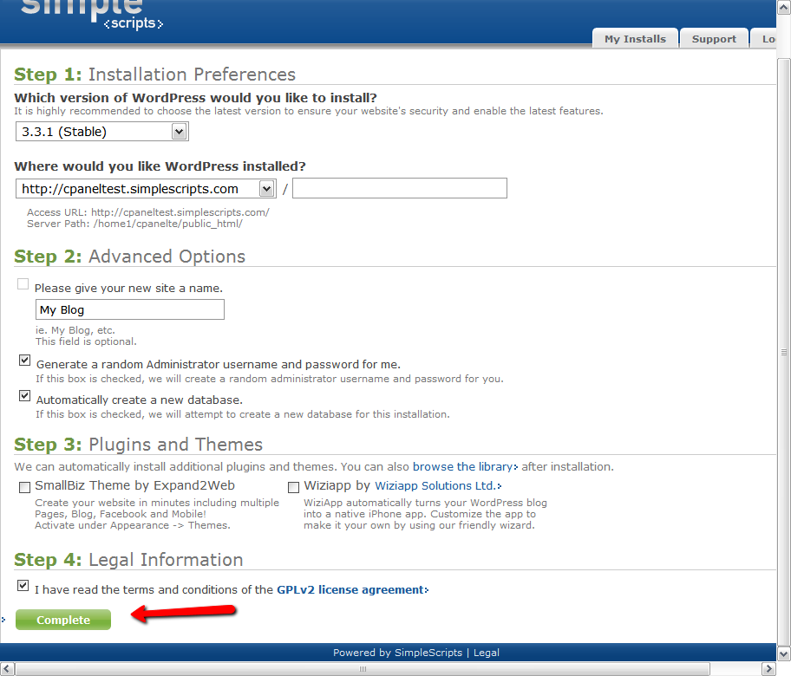Click the Access URL text

point(147,212)
